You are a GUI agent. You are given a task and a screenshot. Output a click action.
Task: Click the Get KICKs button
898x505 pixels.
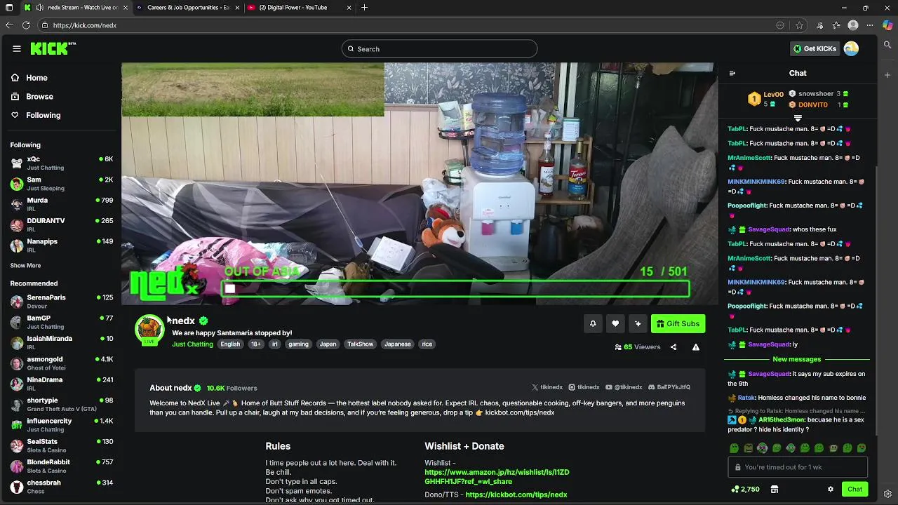[815, 48]
